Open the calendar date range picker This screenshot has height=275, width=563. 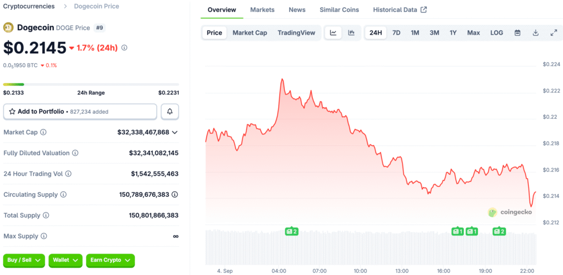tap(517, 32)
